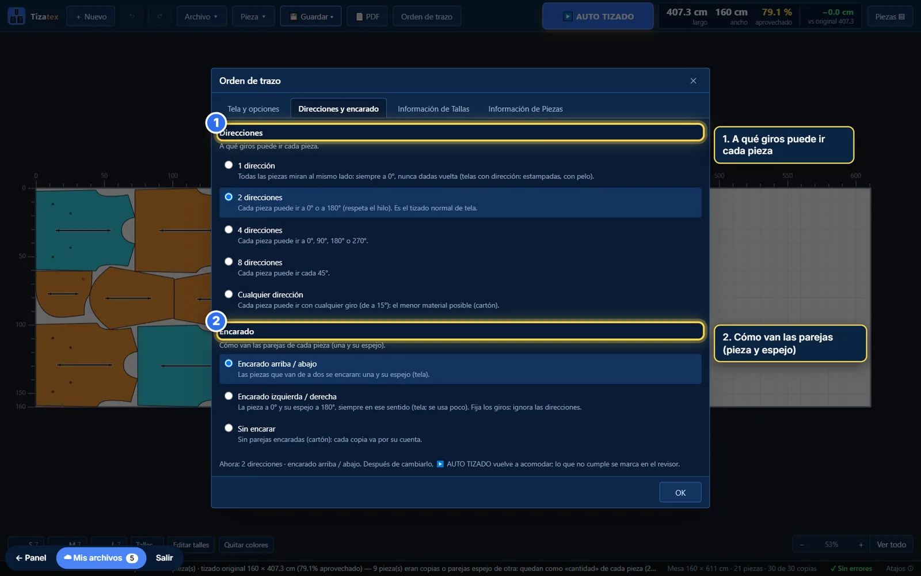The width and height of the screenshot is (921, 576).
Task: Go back with Panel arrow
Action: click(31, 558)
